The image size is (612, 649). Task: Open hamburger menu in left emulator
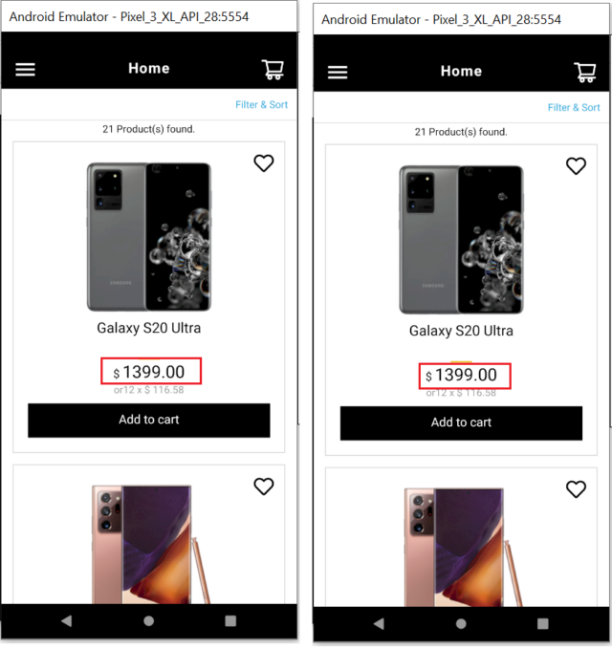coord(25,69)
